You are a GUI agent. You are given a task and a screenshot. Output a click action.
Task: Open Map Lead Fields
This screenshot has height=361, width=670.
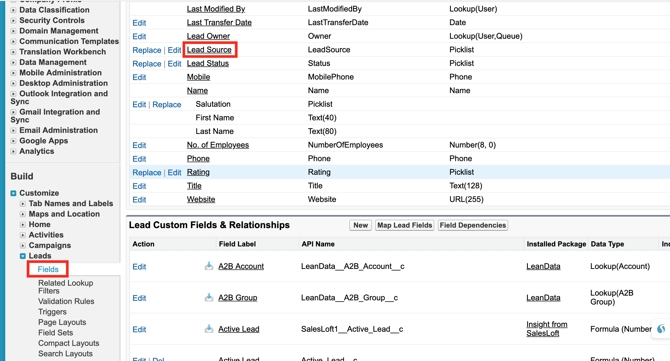[404, 225]
